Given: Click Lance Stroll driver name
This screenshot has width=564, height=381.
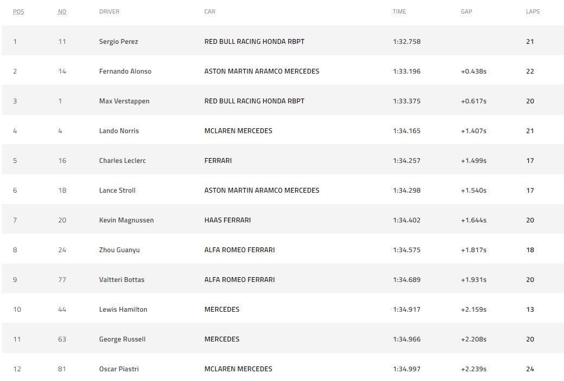Looking at the screenshot, I should (117, 190).
